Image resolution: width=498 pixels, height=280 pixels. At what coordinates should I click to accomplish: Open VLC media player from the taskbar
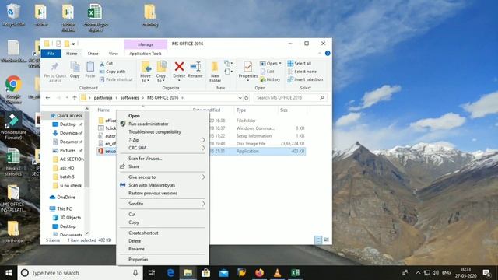coord(277,273)
